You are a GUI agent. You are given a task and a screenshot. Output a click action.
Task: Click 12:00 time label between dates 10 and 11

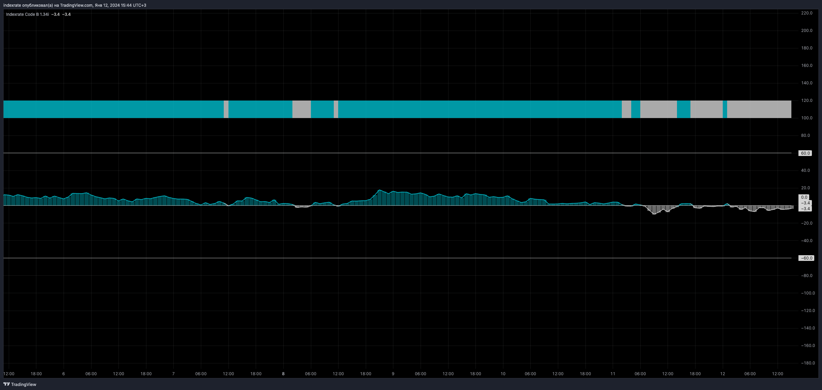pos(558,374)
